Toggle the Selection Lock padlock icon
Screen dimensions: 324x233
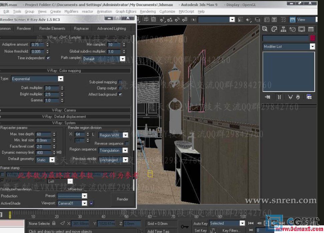click(54, 223)
